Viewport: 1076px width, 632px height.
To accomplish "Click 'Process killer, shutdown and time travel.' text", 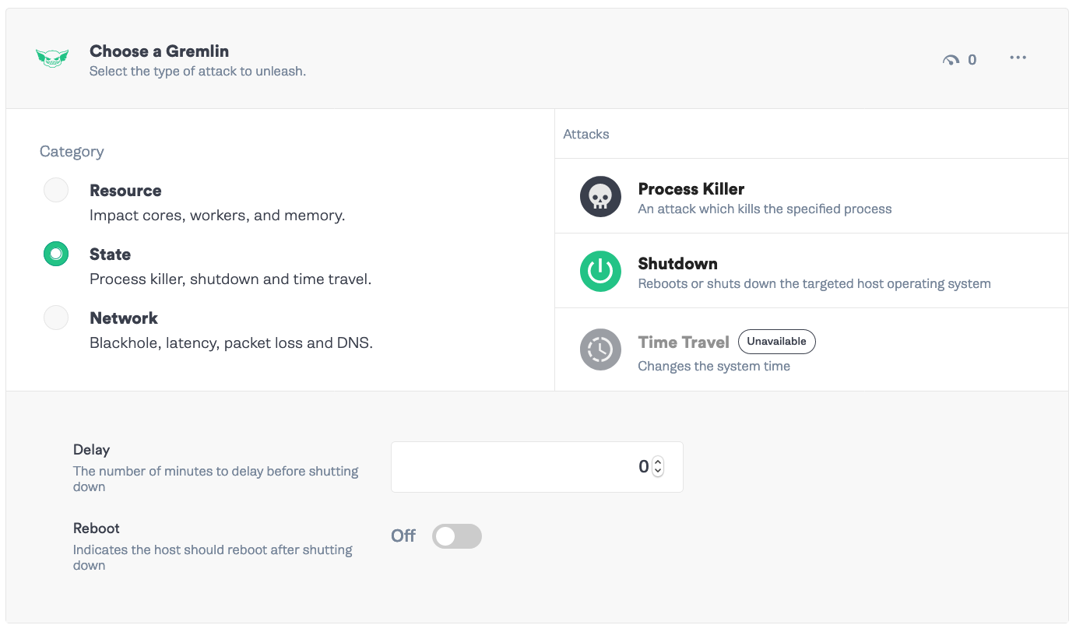I will tap(230, 279).
